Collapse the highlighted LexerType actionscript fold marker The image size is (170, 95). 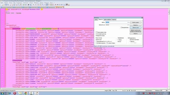5,29
